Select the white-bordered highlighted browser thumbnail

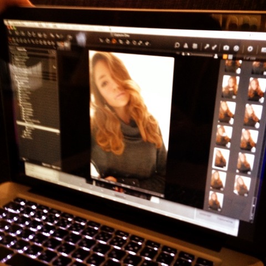[221, 159]
